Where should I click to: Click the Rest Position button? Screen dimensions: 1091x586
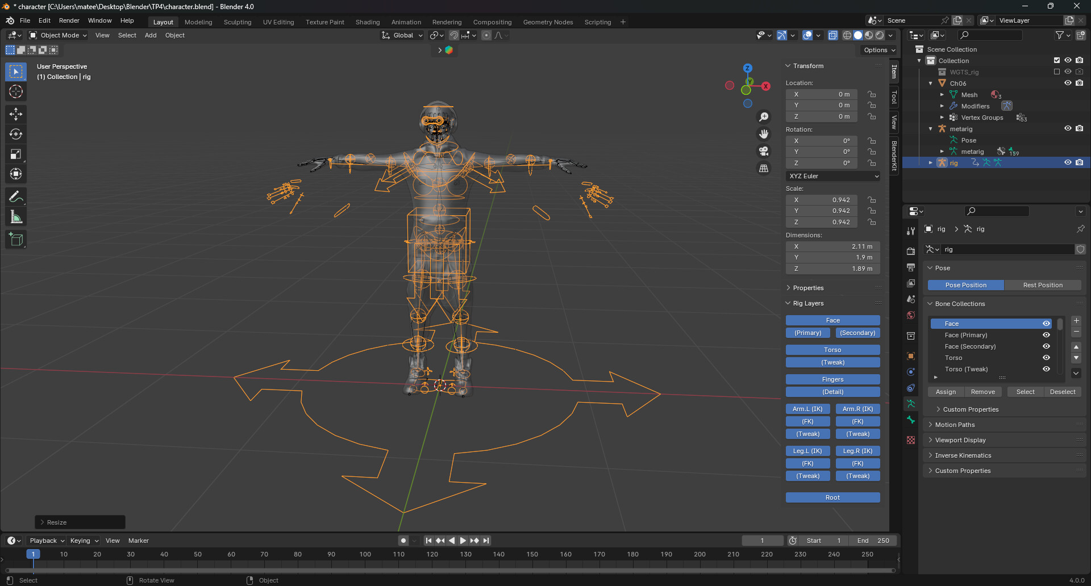(x=1043, y=285)
